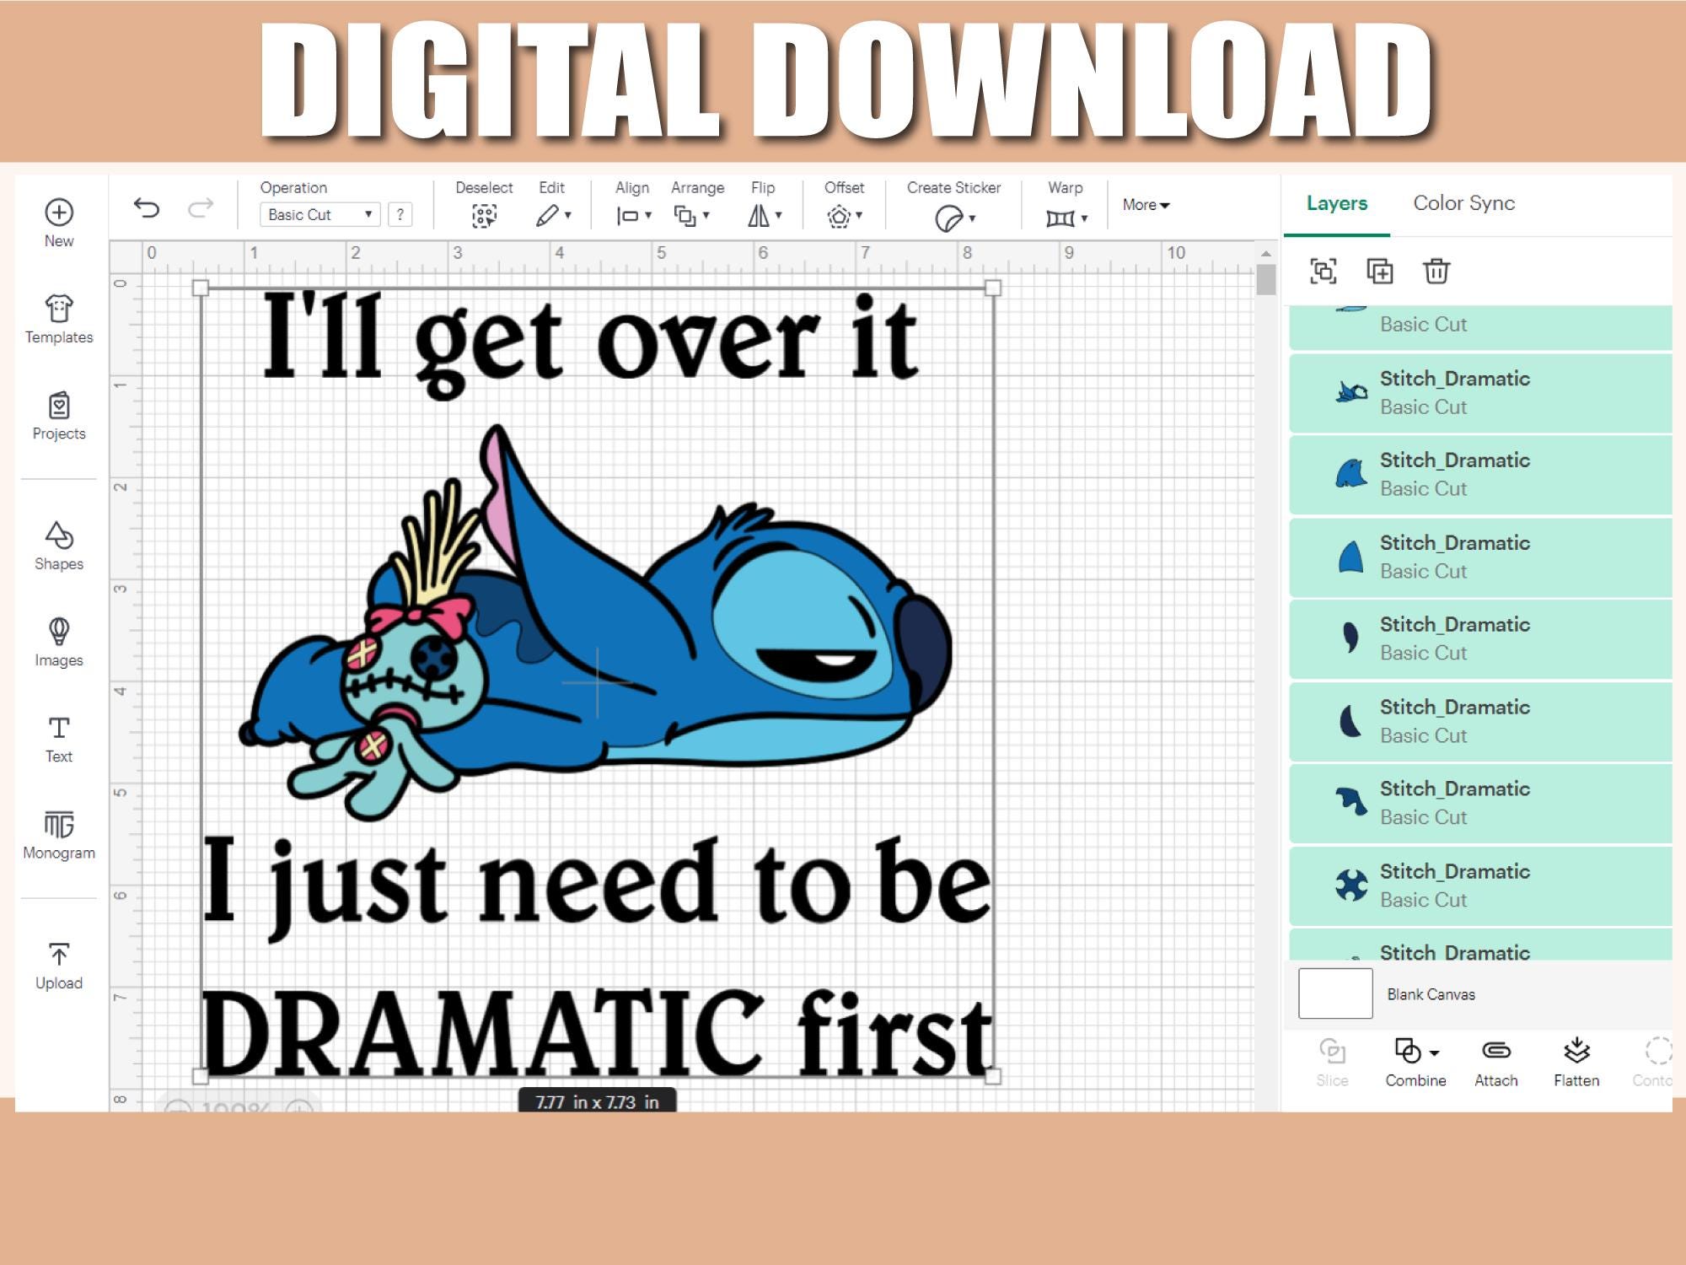1686x1265 pixels.
Task: Delete layer using the trash icon
Action: [x=1436, y=272]
